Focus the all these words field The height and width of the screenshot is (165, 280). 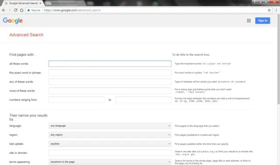pos(110,64)
